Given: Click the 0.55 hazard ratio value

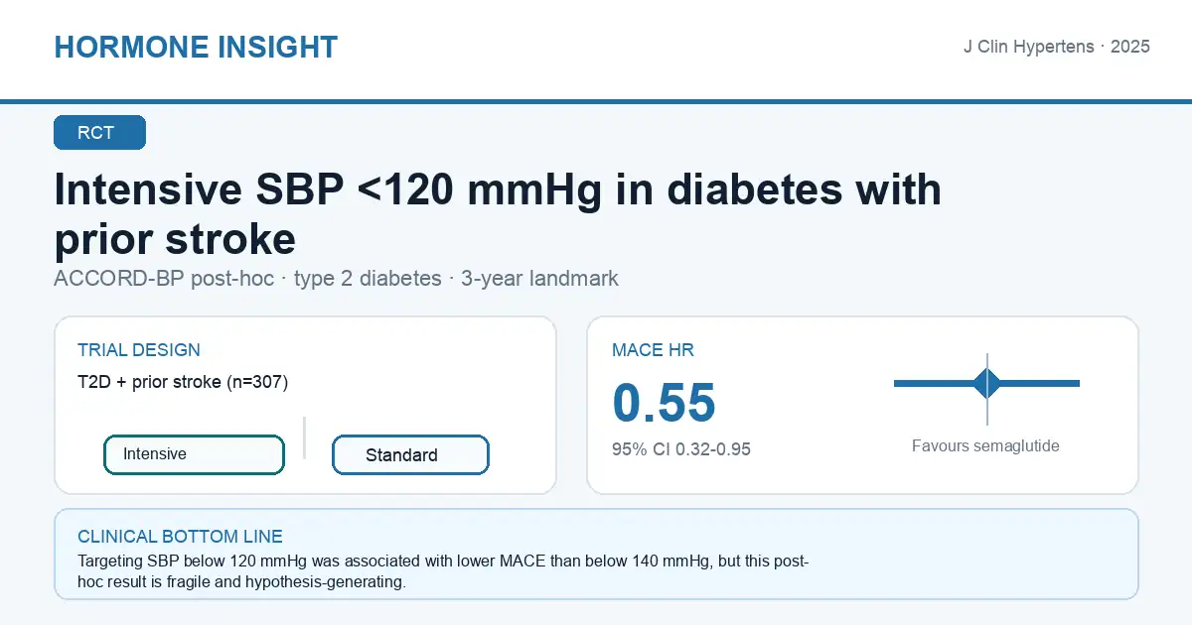Looking at the screenshot, I should pyautogui.click(x=664, y=403).
